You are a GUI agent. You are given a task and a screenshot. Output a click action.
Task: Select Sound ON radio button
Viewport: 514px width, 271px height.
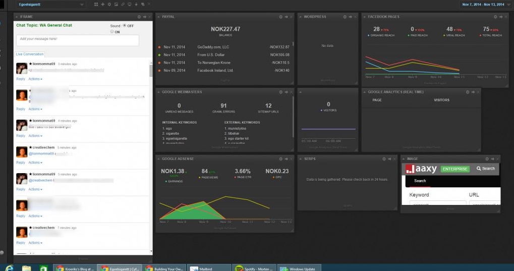pyautogui.click(x=112, y=31)
